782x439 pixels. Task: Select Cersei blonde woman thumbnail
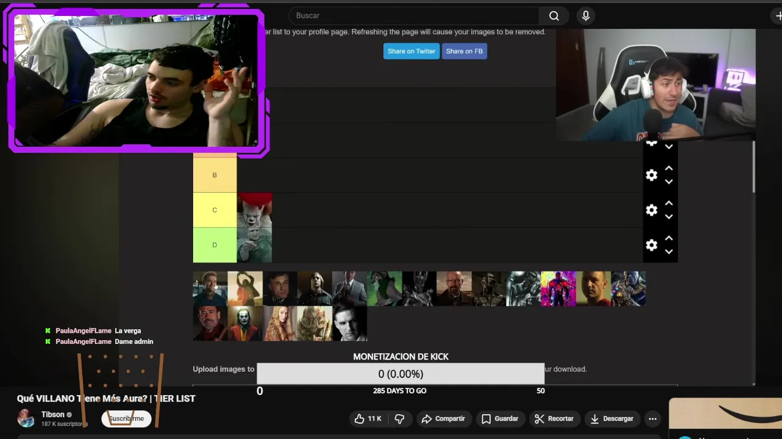coord(280,324)
